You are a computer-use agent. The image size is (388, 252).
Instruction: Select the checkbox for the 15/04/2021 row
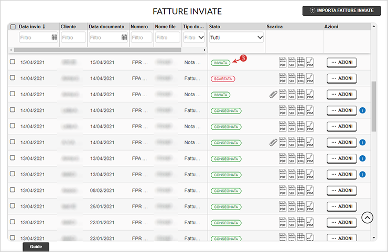coord(13,62)
